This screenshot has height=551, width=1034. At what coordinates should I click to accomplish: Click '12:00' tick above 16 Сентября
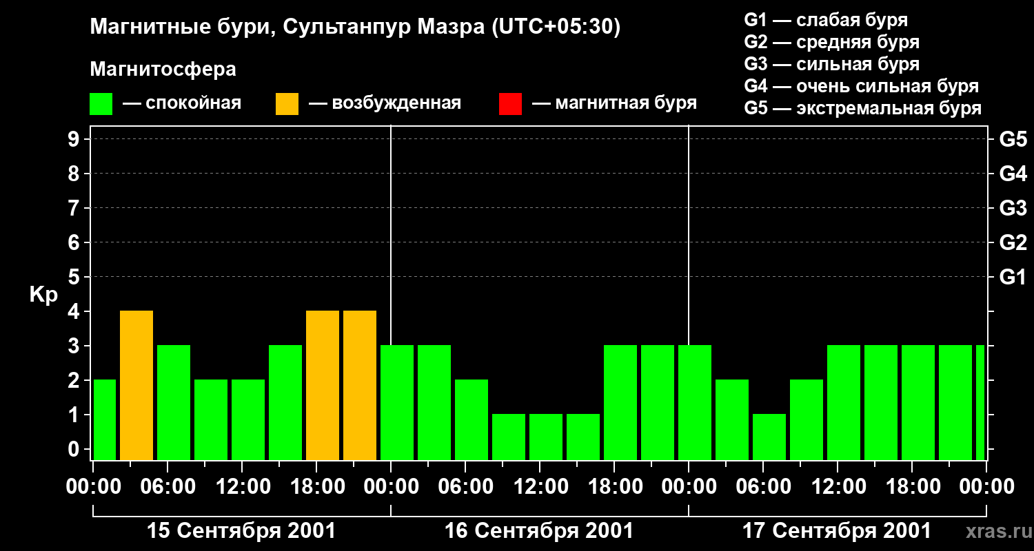click(x=540, y=487)
